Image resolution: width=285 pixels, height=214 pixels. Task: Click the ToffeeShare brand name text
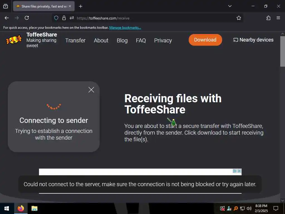tap(42, 35)
